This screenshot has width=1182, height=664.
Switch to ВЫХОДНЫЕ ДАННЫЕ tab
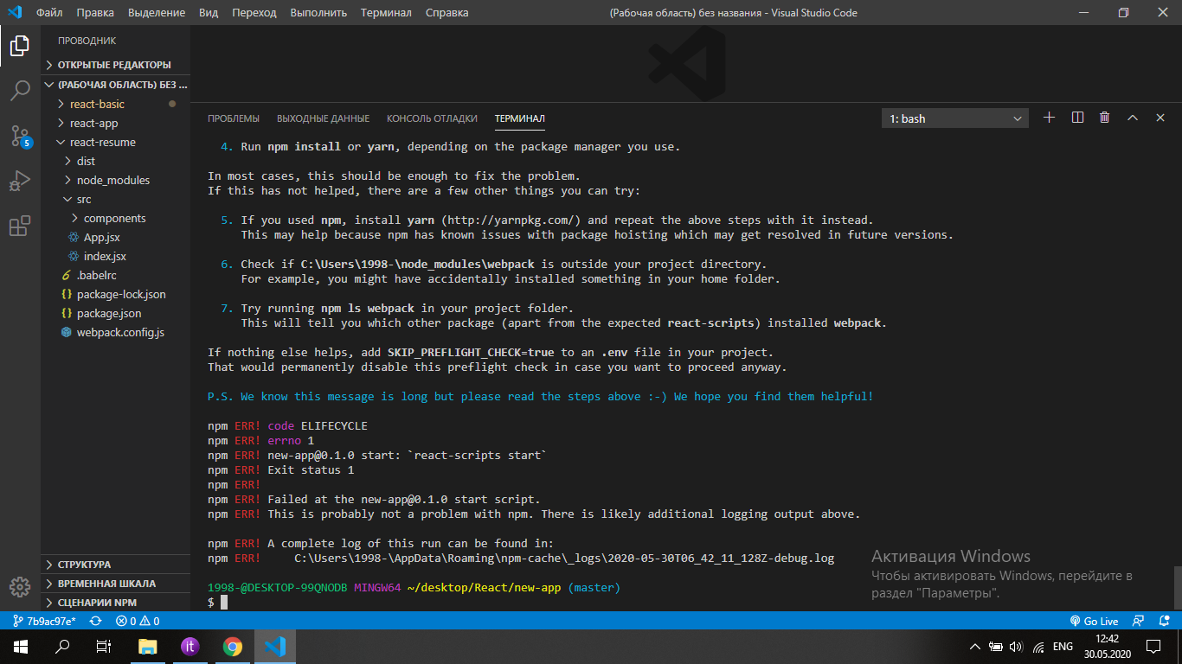click(x=323, y=118)
